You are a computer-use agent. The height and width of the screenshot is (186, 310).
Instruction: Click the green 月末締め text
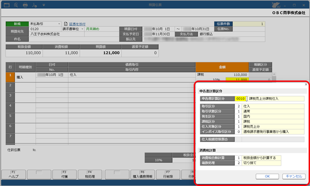(93, 29)
